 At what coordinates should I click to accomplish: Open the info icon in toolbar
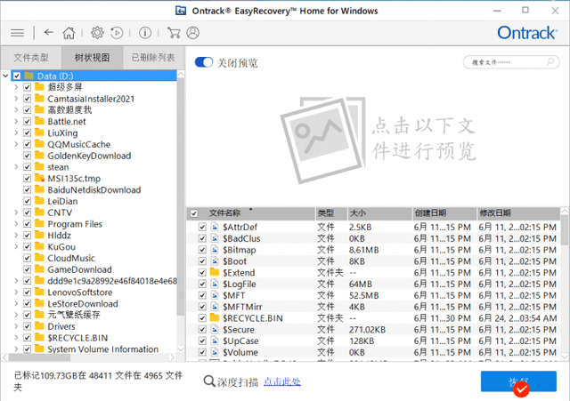(x=145, y=33)
